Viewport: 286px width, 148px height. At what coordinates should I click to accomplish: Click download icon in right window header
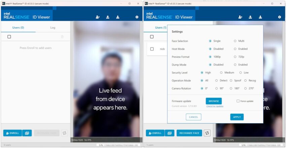[260, 17]
